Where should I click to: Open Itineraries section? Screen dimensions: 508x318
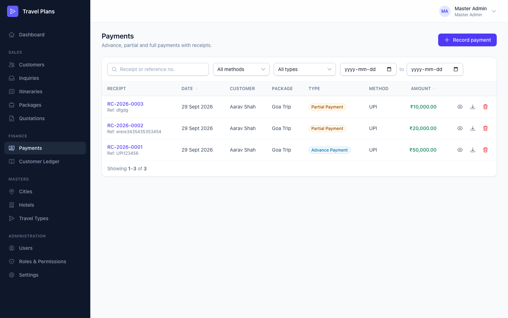click(45, 92)
